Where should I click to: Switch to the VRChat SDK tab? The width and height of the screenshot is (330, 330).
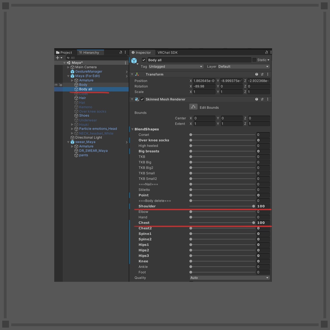168,53
